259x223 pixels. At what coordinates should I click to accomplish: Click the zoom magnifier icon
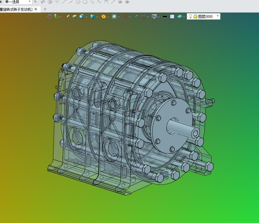click(114, 17)
